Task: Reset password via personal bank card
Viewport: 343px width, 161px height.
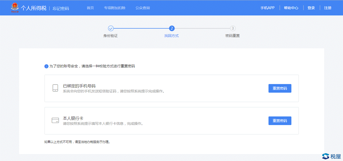Action: [x=280, y=121]
